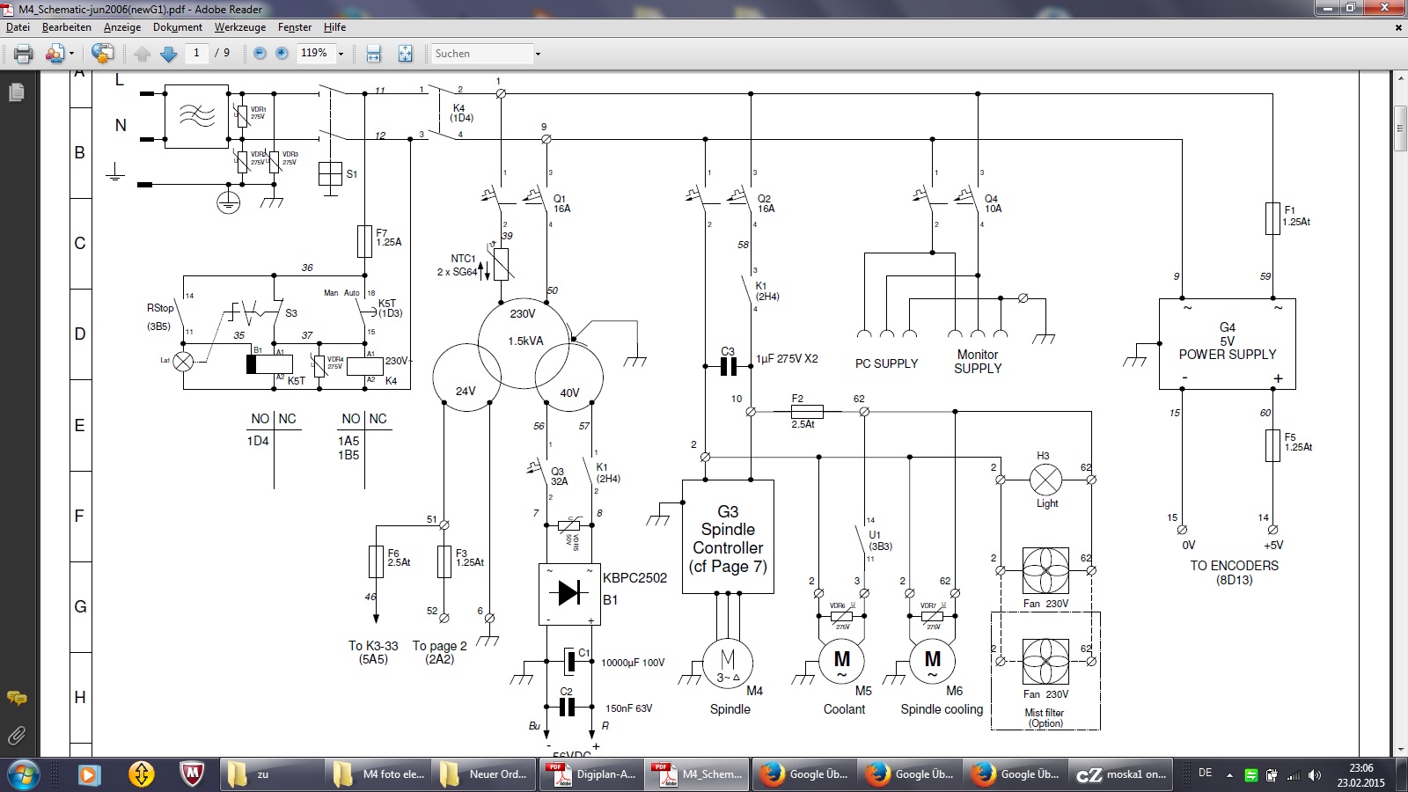Click the 'To K3-33' reference text

click(x=373, y=646)
